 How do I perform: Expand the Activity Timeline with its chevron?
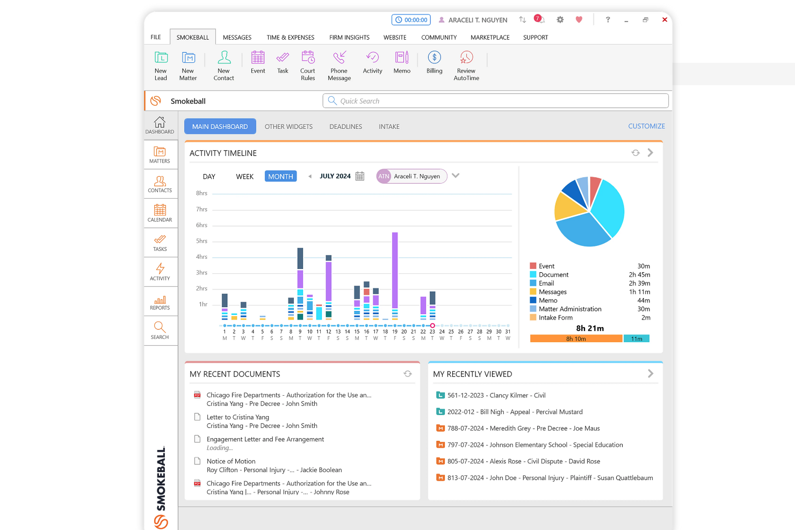coord(651,153)
